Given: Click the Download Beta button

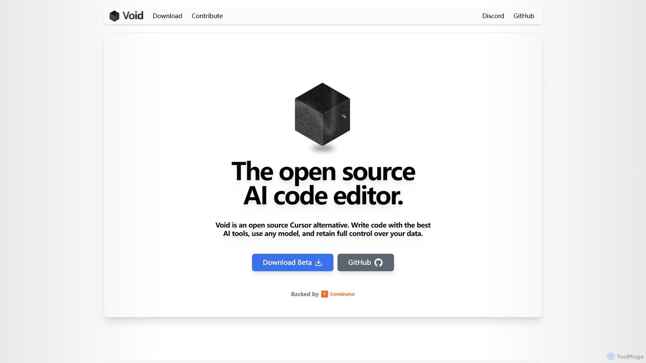Looking at the screenshot, I should pyautogui.click(x=293, y=262).
